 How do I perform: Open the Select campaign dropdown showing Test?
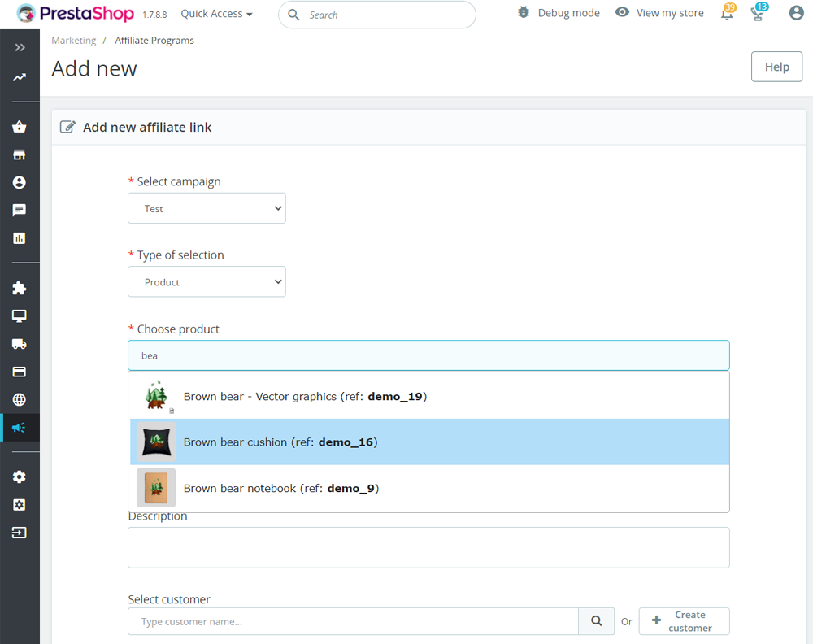(207, 208)
